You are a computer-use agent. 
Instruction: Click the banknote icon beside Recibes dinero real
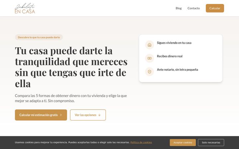tap(149, 58)
